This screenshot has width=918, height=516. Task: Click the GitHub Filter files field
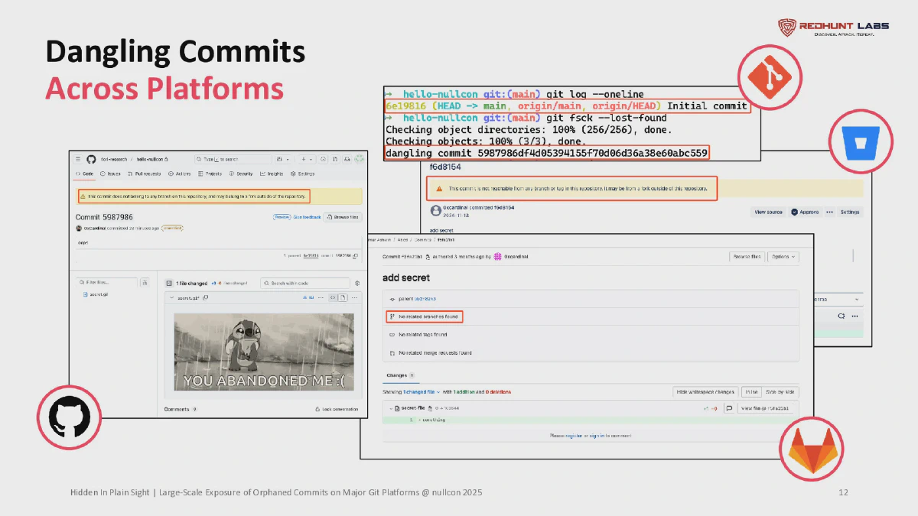pyautogui.click(x=107, y=282)
